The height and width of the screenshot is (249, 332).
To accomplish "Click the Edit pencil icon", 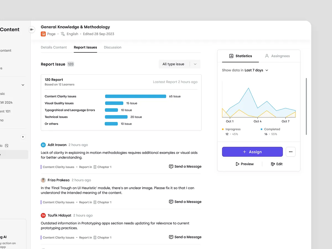I will coord(273,164).
